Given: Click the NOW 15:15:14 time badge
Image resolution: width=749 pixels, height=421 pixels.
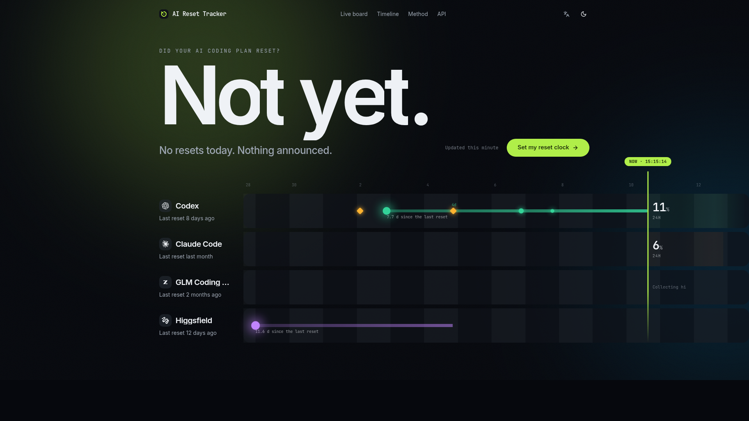Looking at the screenshot, I should [x=648, y=162].
